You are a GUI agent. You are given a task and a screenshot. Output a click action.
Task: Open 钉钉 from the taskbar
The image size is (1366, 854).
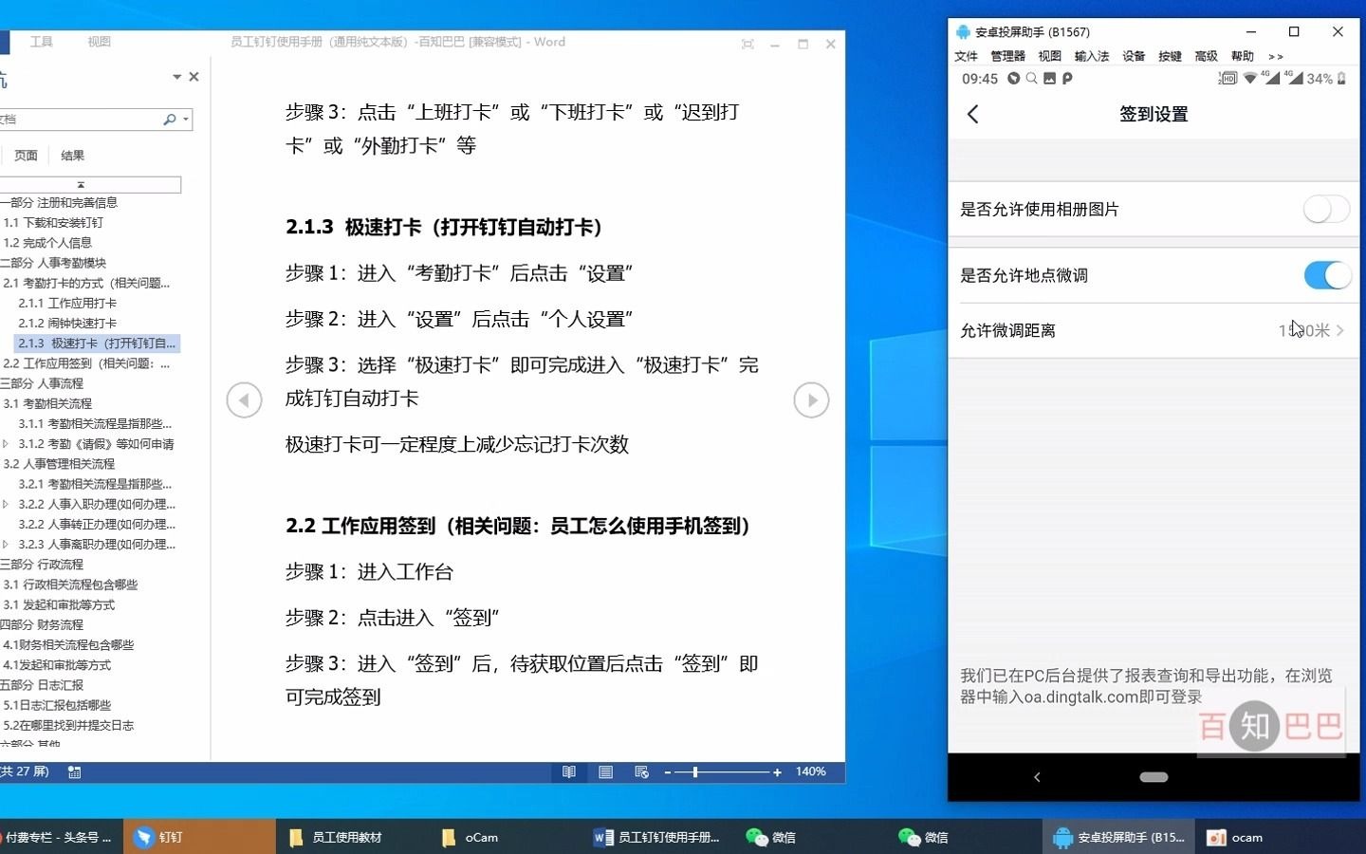(x=199, y=837)
